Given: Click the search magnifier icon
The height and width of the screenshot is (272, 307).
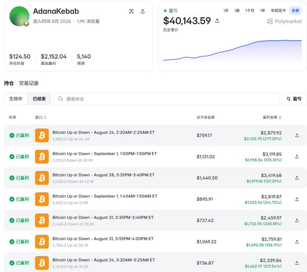Looking at the screenshot, I should 60,99.
